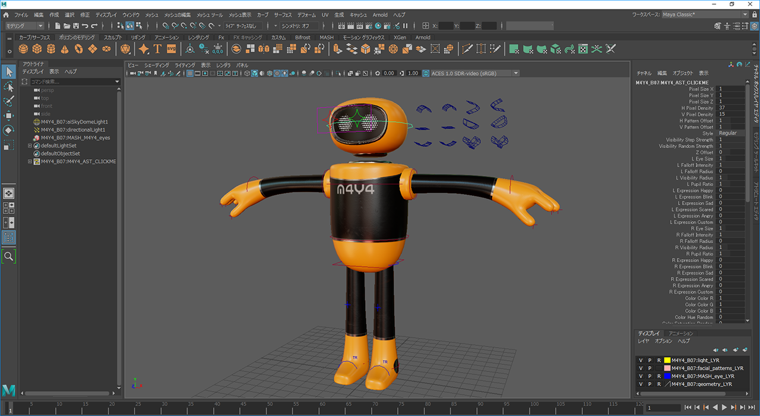This screenshot has height=416, width=760.
Task: Toggle visibility V of geometry_LYR layer
Action: (641, 384)
